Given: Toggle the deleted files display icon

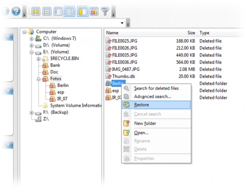Looking at the screenshot, I should pyautogui.click(x=94, y=12).
